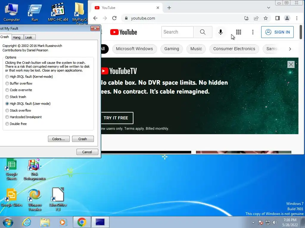Open the Action Center flag tray icon
The height and width of the screenshot is (228, 305).
(x=261, y=222)
